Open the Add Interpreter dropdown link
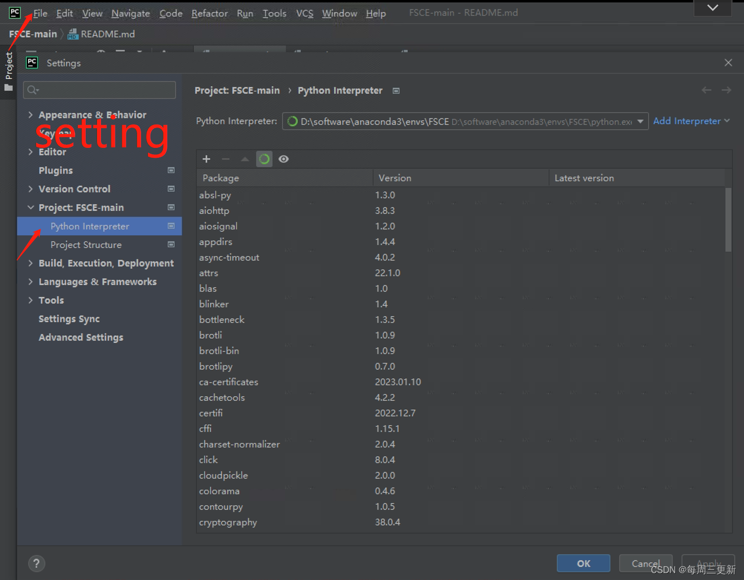Image resolution: width=744 pixels, height=580 pixels. pyautogui.click(x=692, y=121)
